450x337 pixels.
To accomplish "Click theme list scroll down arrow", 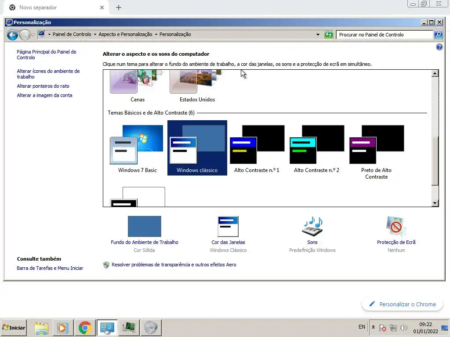I will (x=435, y=203).
